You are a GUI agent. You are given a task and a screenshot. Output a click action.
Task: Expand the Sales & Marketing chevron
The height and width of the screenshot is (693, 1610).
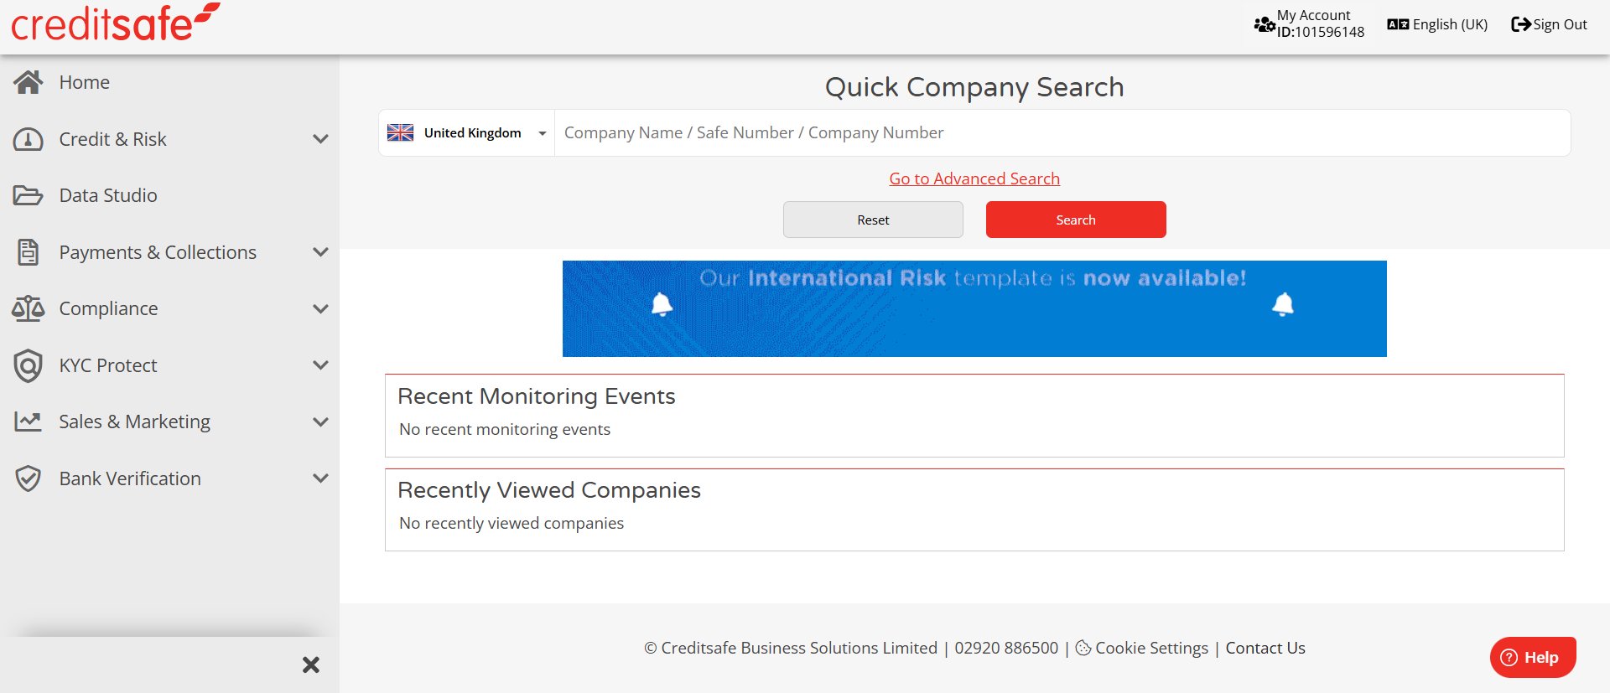[320, 421]
